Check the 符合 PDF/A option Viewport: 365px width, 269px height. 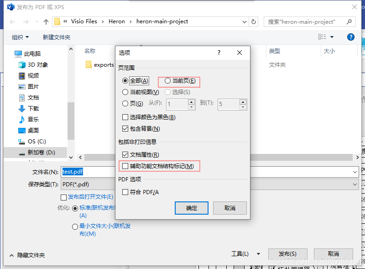[x=125, y=192]
